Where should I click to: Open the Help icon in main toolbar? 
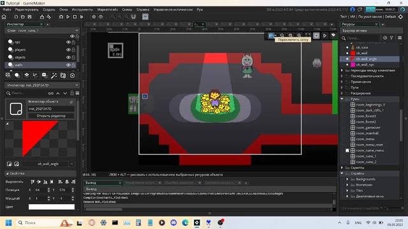click(101, 17)
